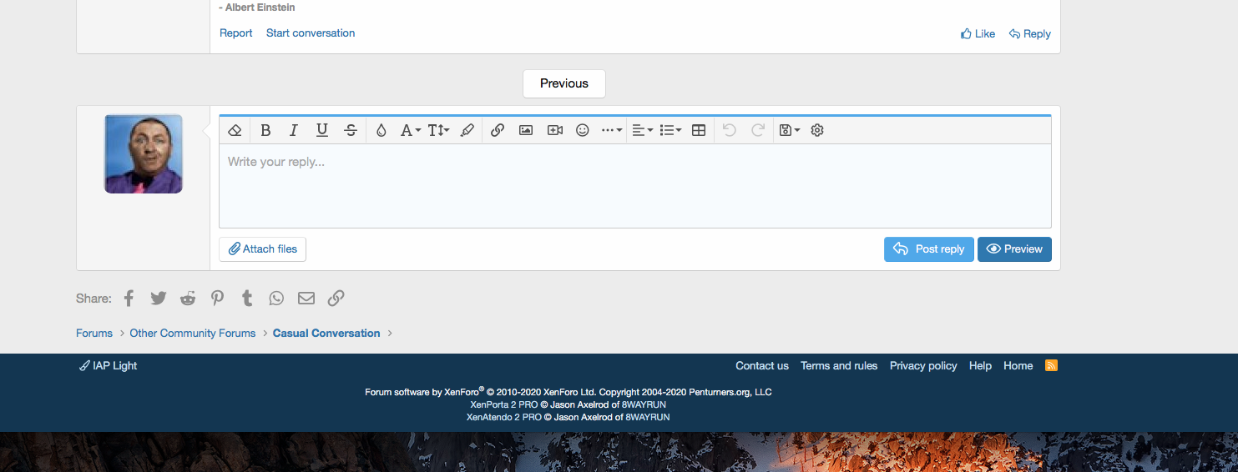
Task: Open the smilies emoji picker
Action: click(x=583, y=130)
